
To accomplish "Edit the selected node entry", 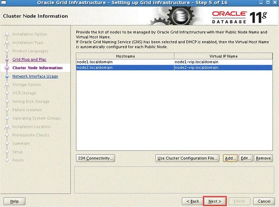I will point(246,158).
